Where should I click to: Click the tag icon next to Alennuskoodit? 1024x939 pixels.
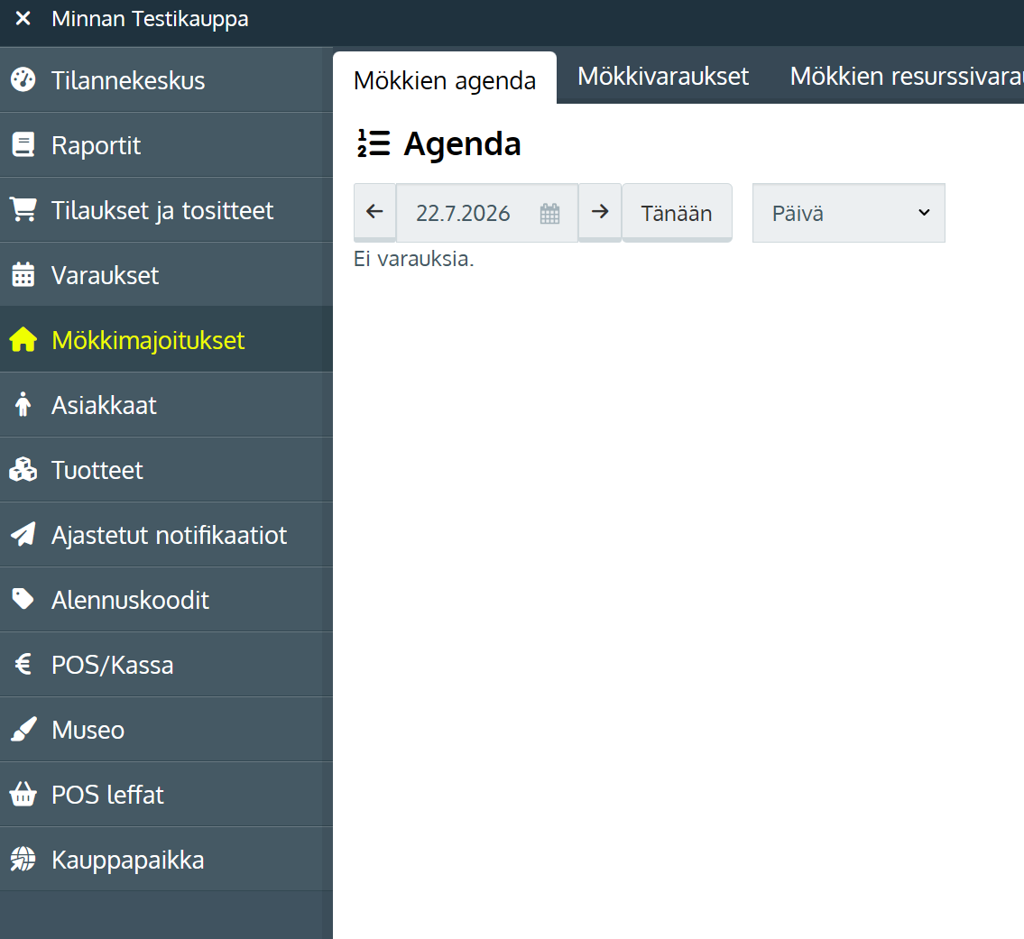click(23, 600)
